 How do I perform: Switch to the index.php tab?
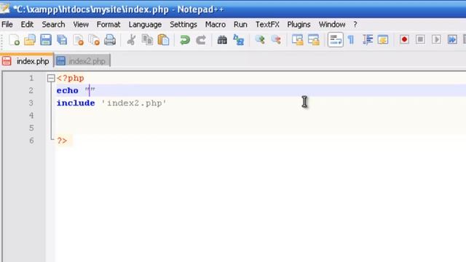click(27, 61)
